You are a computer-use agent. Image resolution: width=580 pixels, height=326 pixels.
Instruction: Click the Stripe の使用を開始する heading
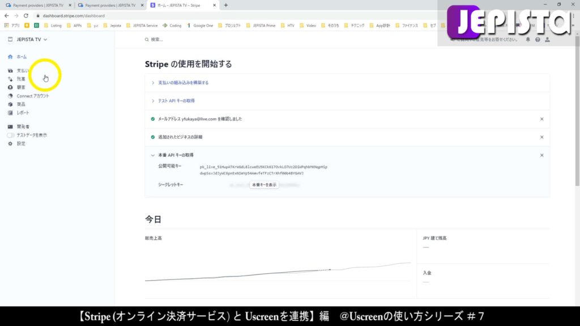pyautogui.click(x=188, y=65)
